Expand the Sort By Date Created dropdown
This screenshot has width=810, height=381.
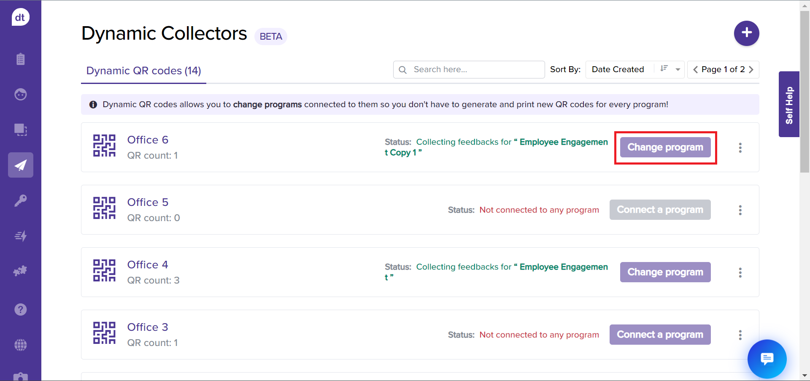point(678,70)
